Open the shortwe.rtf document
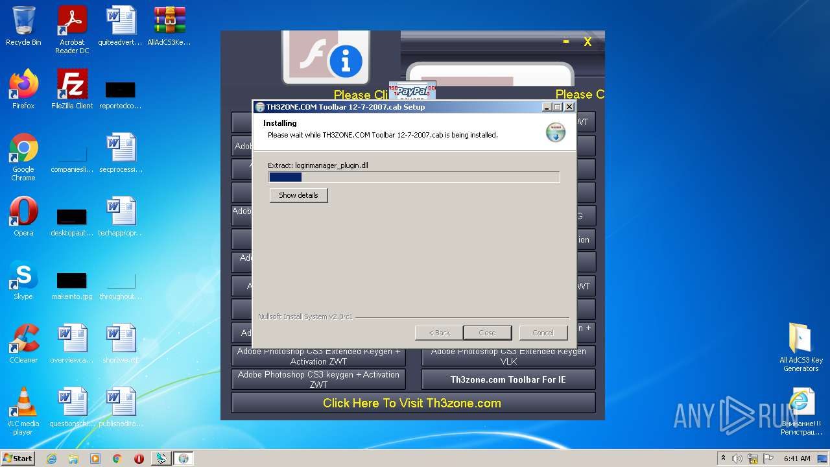830x467 pixels. [121, 344]
